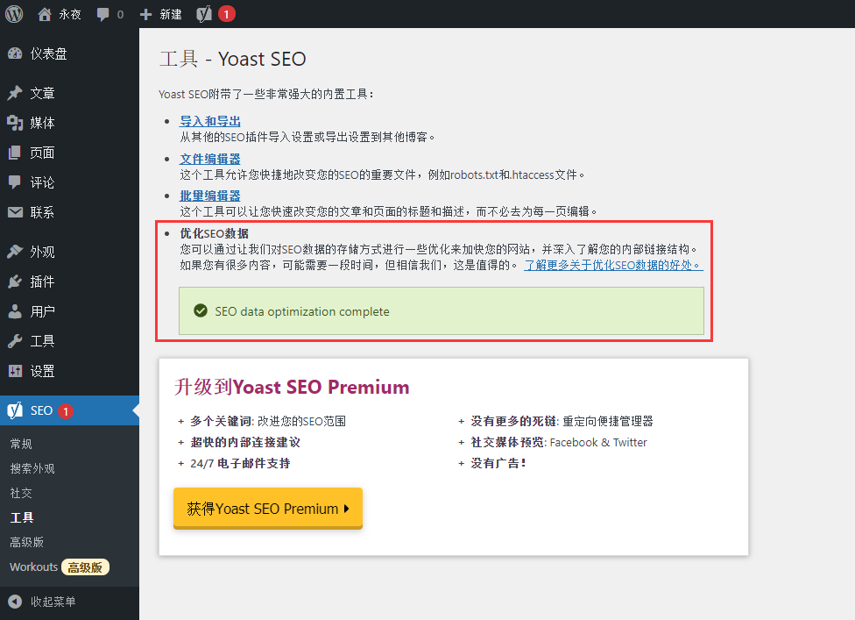This screenshot has width=855, height=620.
Task: Click the 工具 wrench icon
Action: tap(15, 341)
